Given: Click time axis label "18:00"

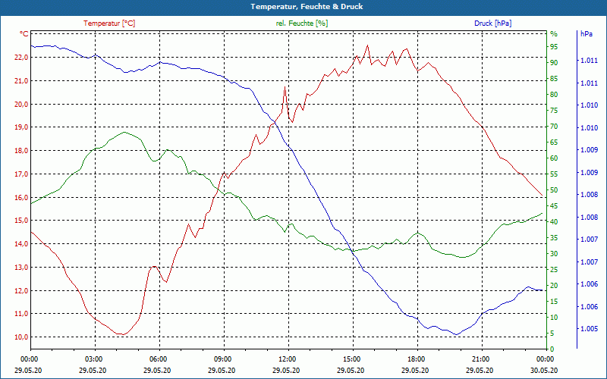Looking at the screenshot, I should point(416,359).
